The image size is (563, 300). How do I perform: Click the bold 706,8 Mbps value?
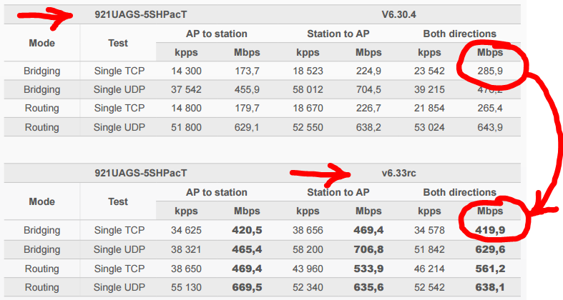tap(368, 249)
